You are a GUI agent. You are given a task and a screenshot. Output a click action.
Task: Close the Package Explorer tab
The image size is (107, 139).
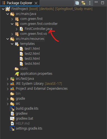point(36,3)
